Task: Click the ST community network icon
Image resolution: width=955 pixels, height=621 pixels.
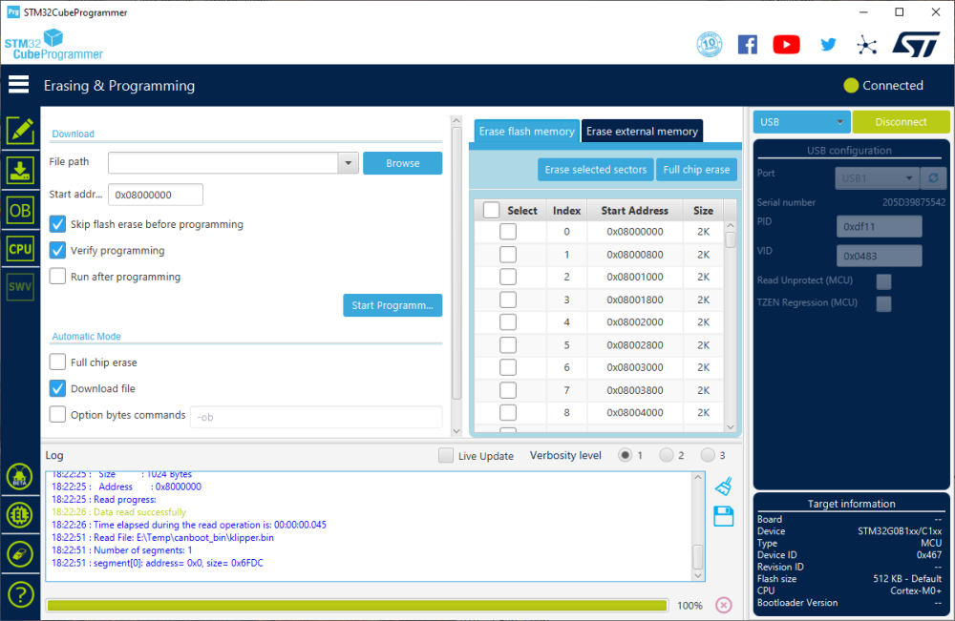Action: click(866, 45)
